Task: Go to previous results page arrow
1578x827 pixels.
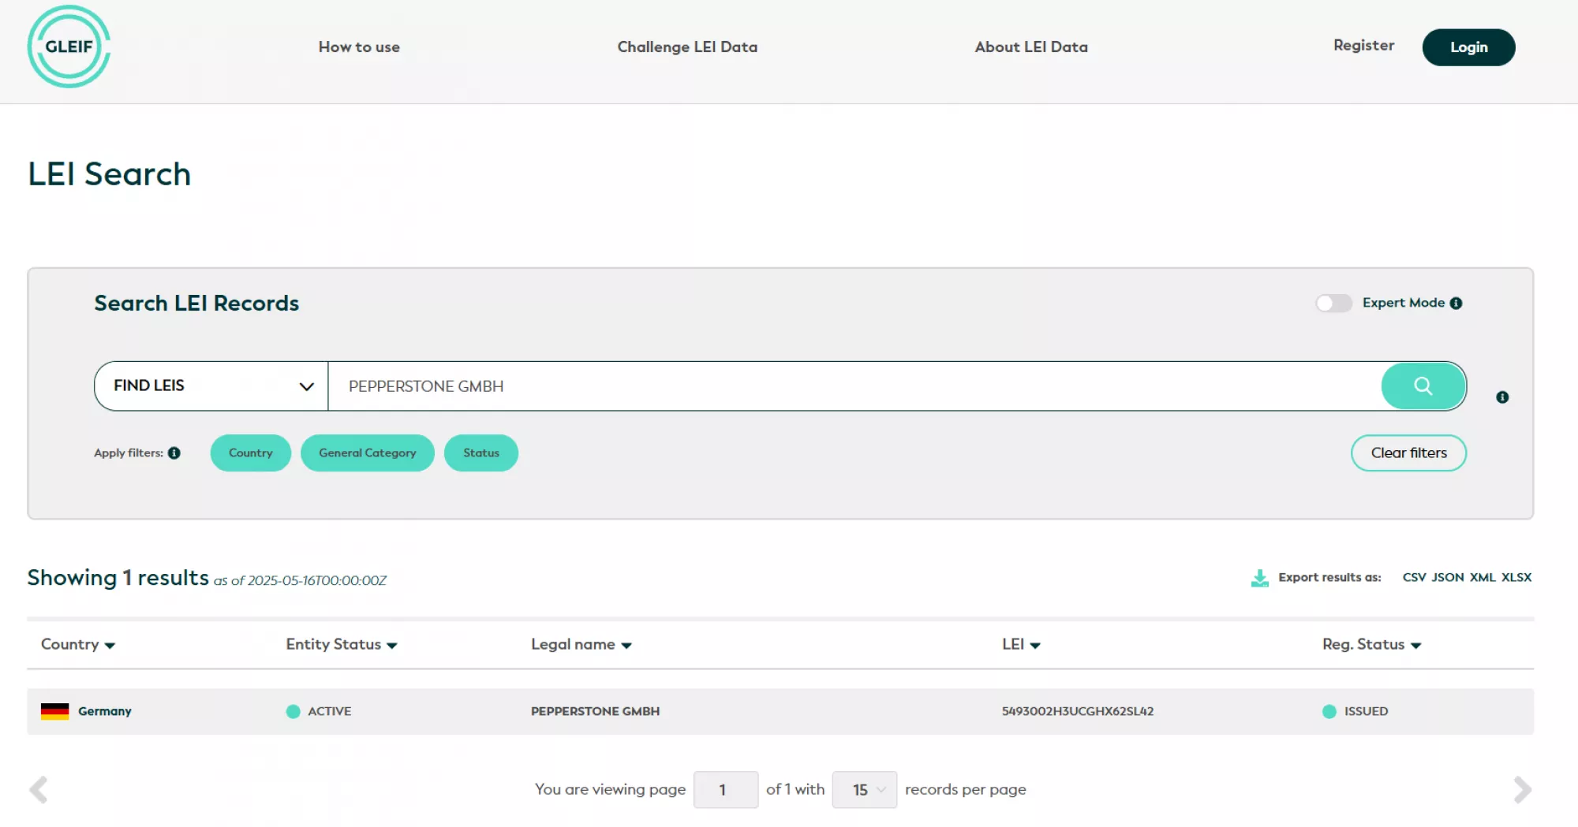Action: [x=39, y=789]
